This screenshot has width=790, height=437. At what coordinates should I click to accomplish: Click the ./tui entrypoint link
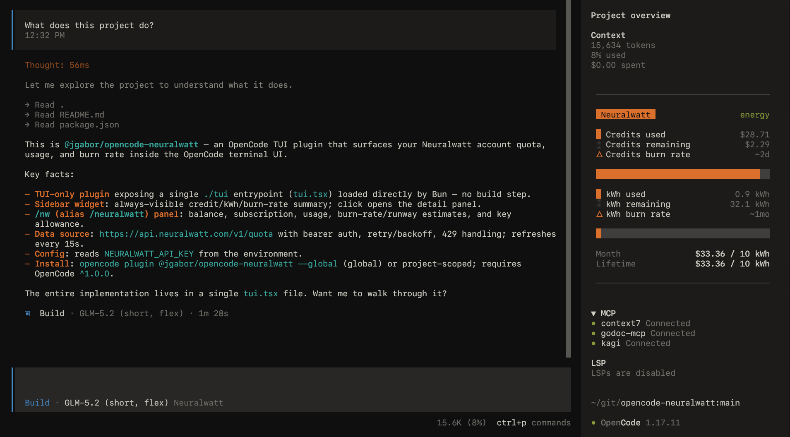[216, 194]
